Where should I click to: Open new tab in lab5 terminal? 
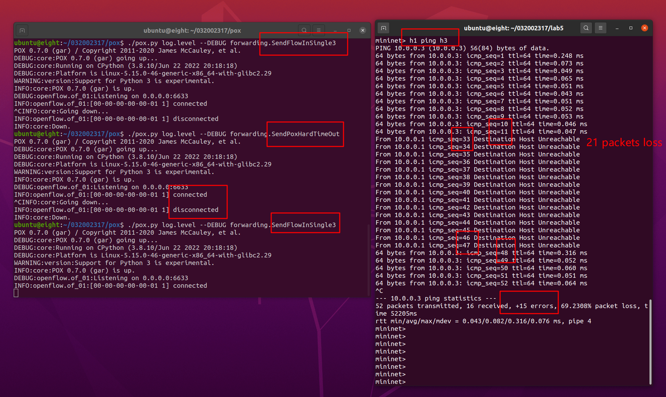pos(384,28)
